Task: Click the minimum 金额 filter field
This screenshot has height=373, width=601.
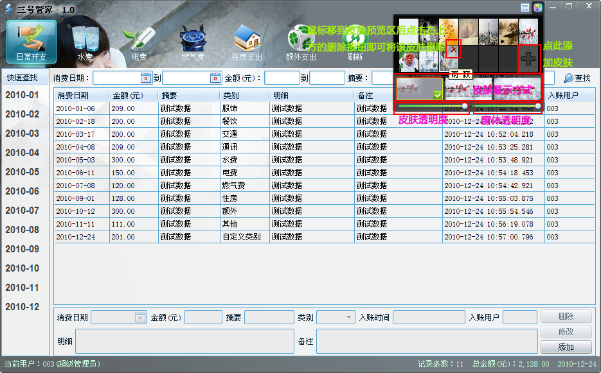Action: (282, 78)
